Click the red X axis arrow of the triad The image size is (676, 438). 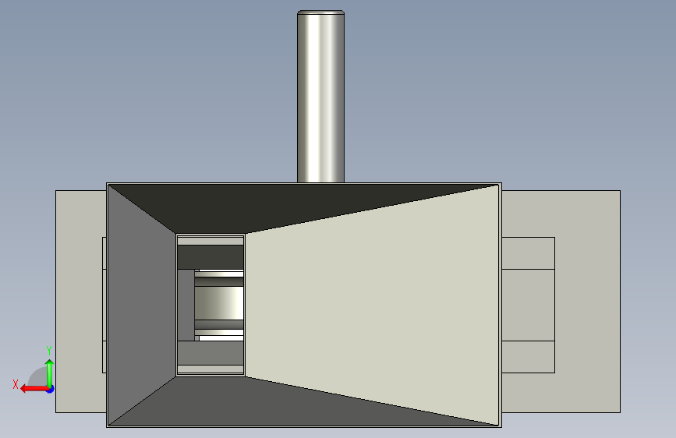click(x=34, y=389)
